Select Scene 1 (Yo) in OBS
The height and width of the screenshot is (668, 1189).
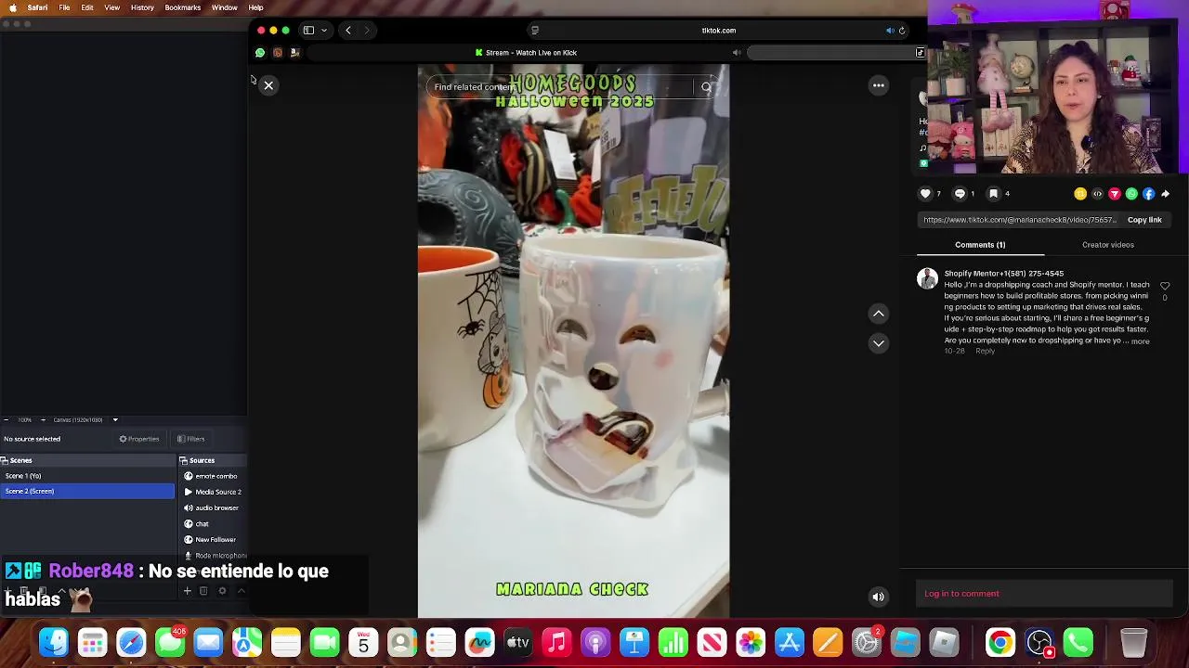click(x=87, y=476)
